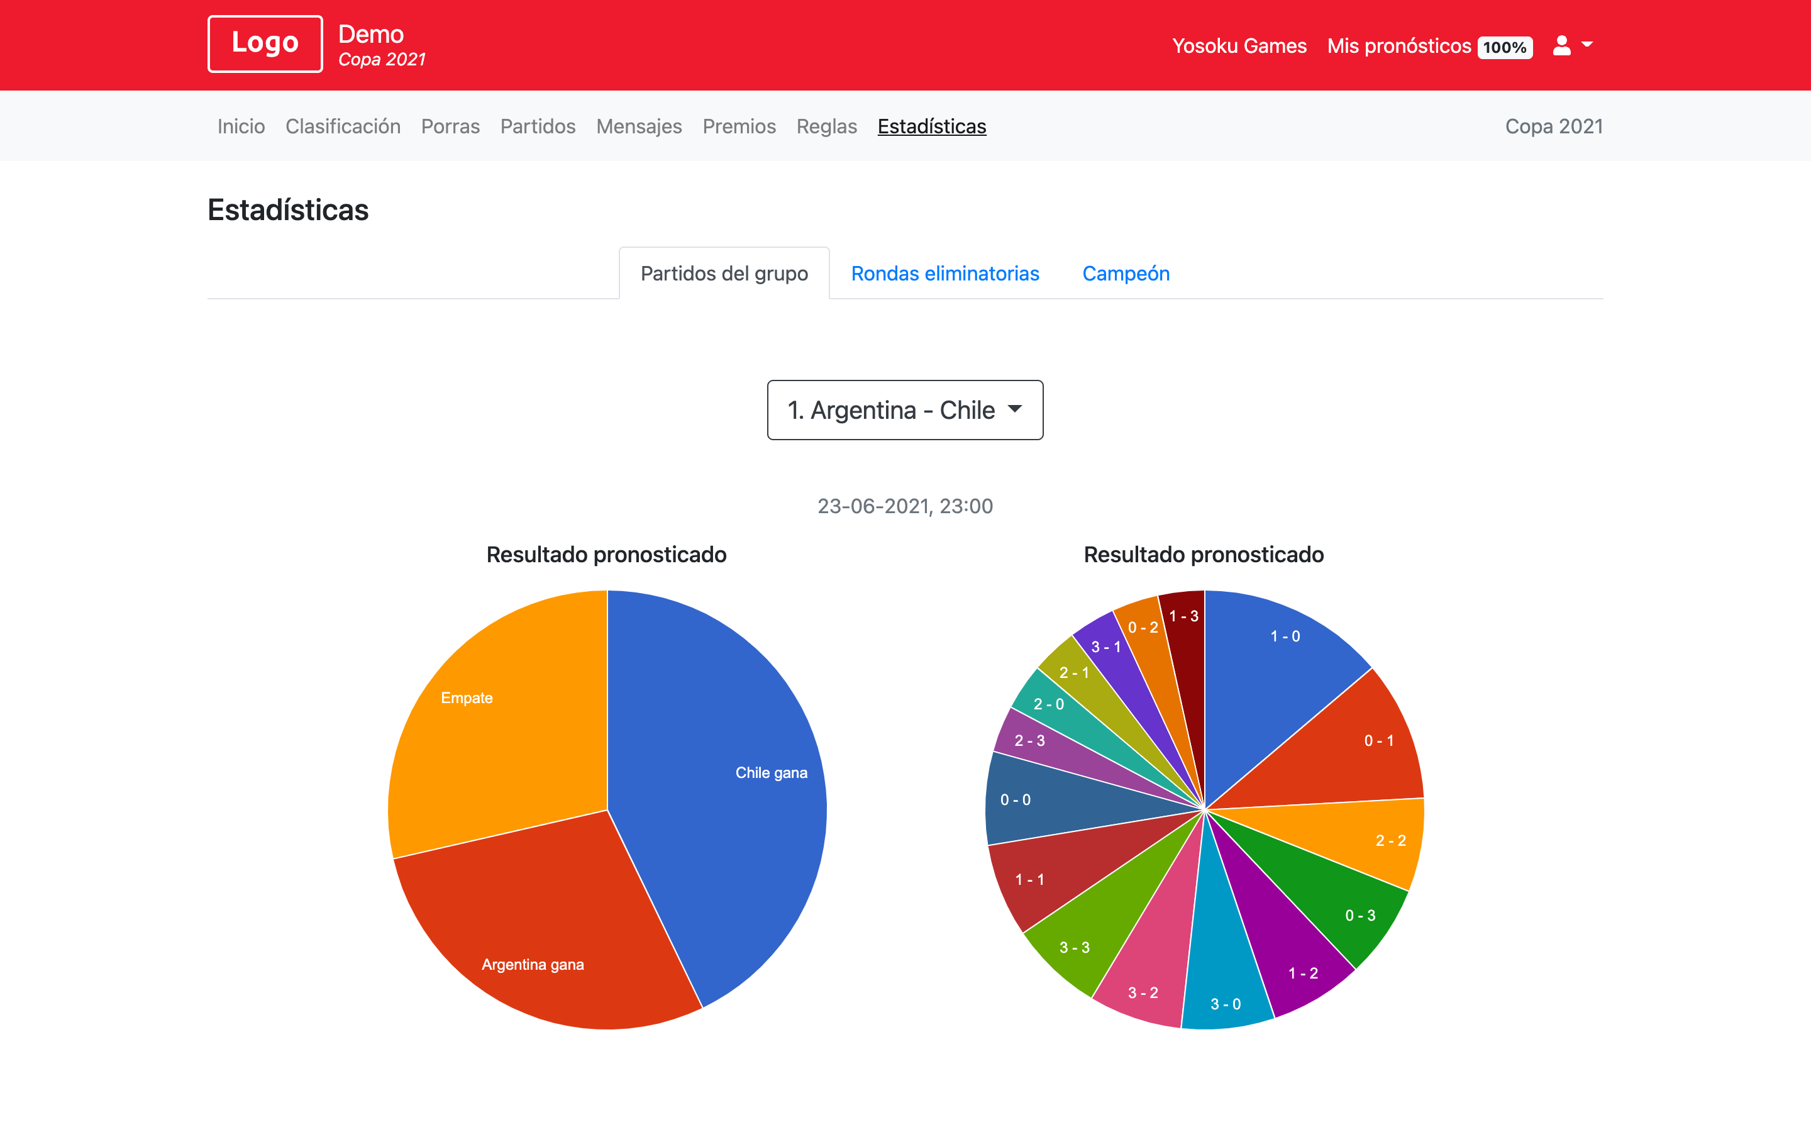Image resolution: width=1811 pixels, height=1132 pixels.
Task: Click the 100% progress badge
Action: [x=1505, y=47]
